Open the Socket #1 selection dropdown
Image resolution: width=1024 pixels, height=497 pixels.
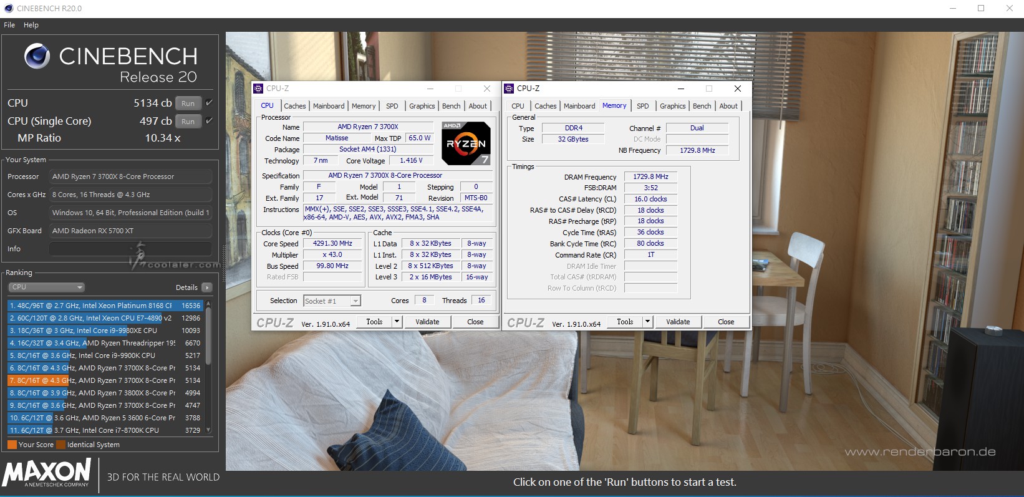332,301
